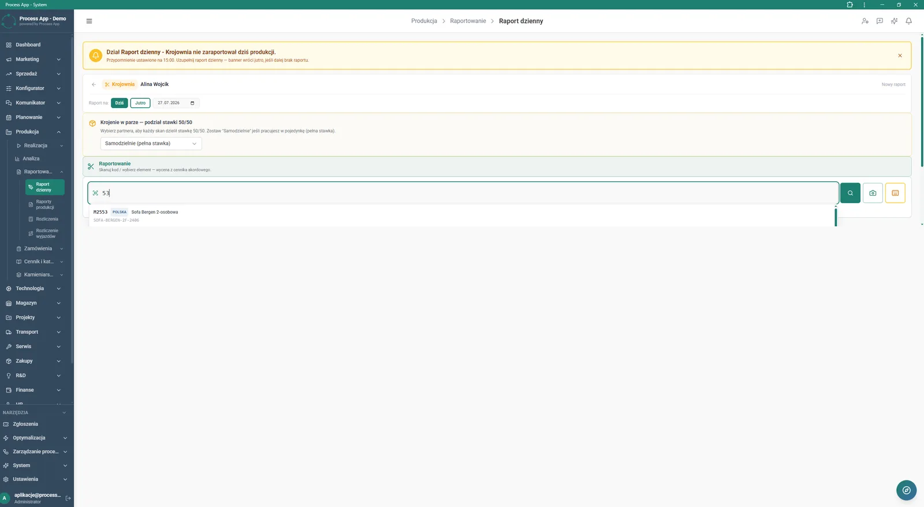Open the user settings icon in header
Screen dimensions: 924x507
click(865, 21)
